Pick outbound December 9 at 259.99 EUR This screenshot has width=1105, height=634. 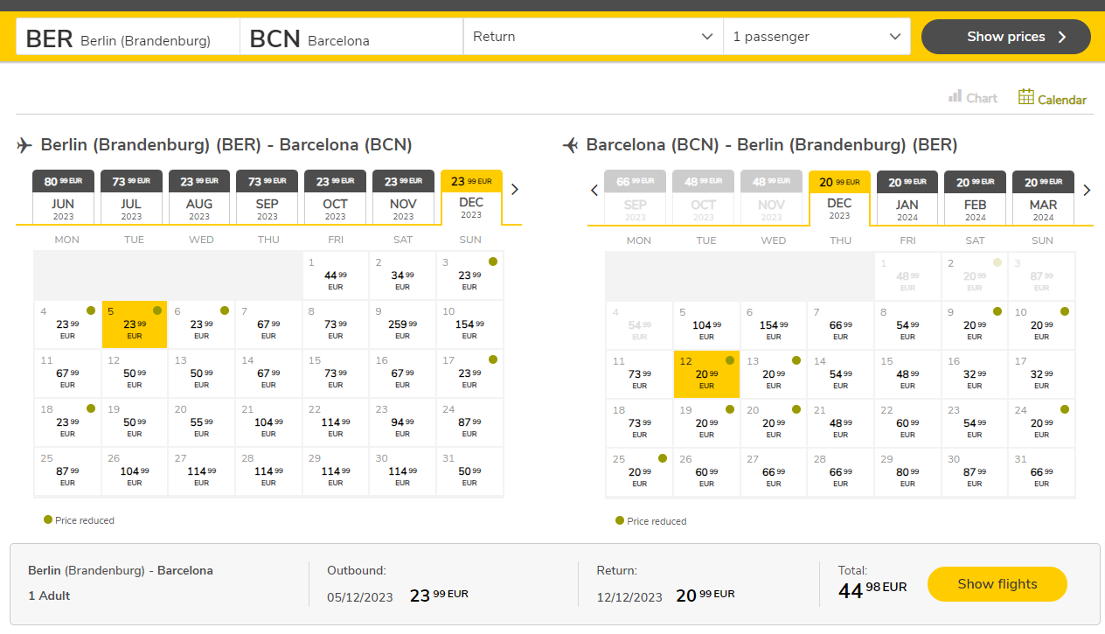402,324
